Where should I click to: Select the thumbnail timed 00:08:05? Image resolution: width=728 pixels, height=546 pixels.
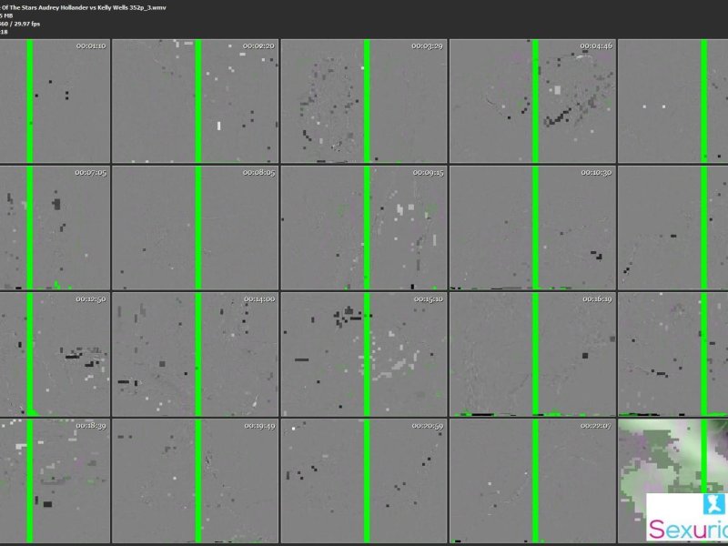[x=194, y=227]
